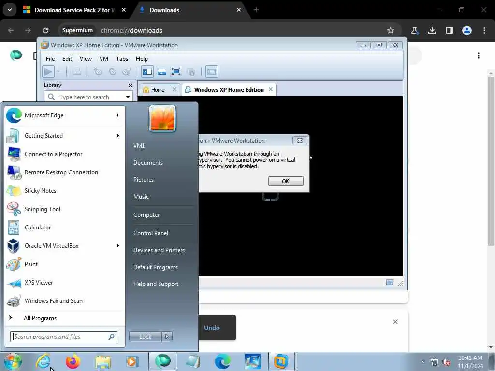495x371 pixels.
Task: Click the VMware status bar device icon
Action: [x=390, y=283]
